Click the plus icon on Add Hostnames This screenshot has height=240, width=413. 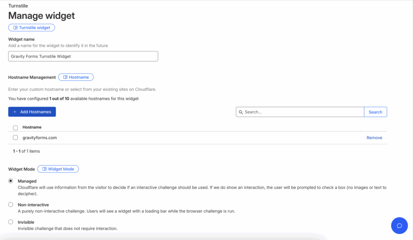14,112
